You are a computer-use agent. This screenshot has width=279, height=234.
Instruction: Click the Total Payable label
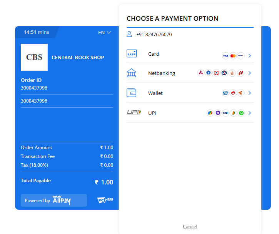point(36,181)
